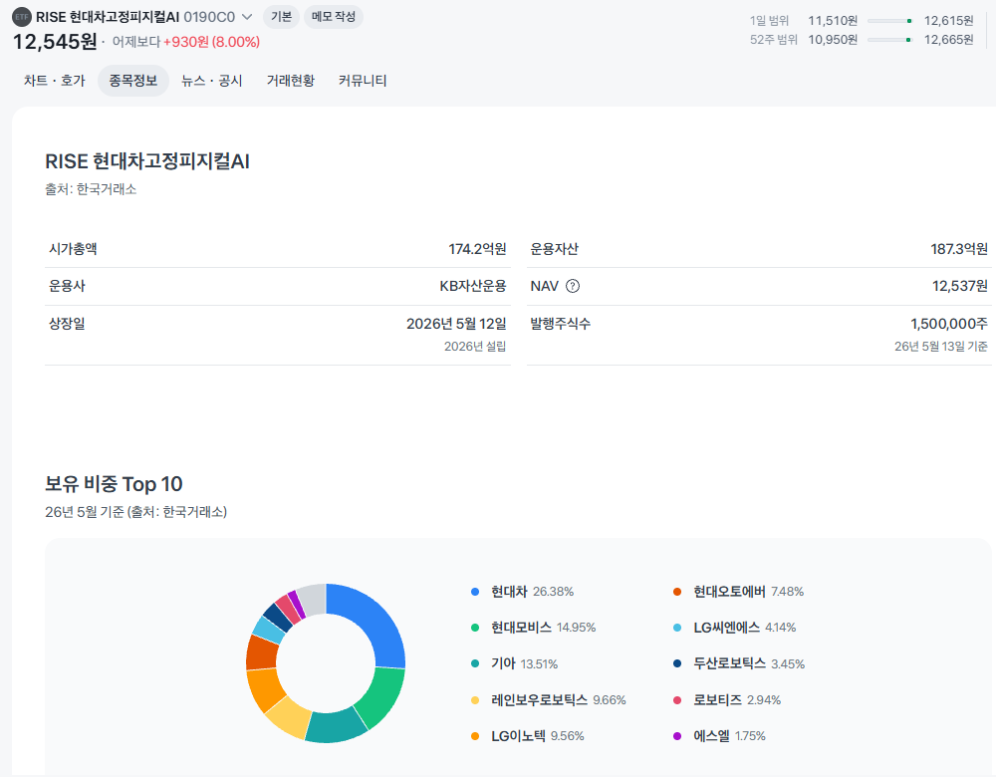This screenshot has width=996, height=777.
Task: Click the NAV help question mark icon
Action: pyautogui.click(x=573, y=286)
